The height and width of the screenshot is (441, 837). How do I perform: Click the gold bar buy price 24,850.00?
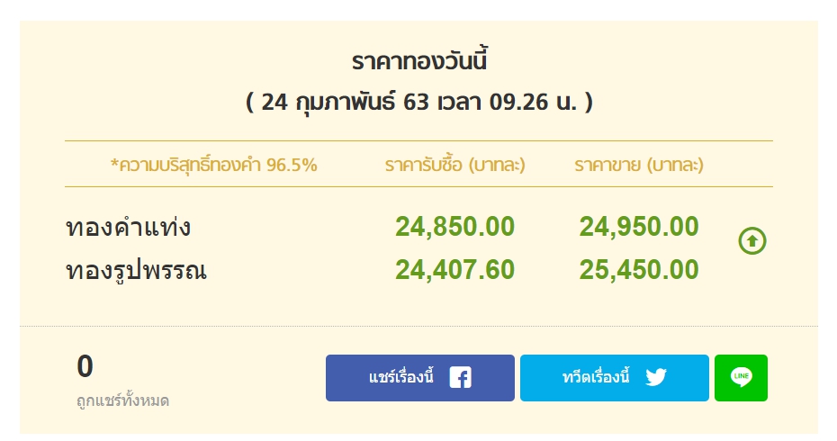click(x=454, y=227)
